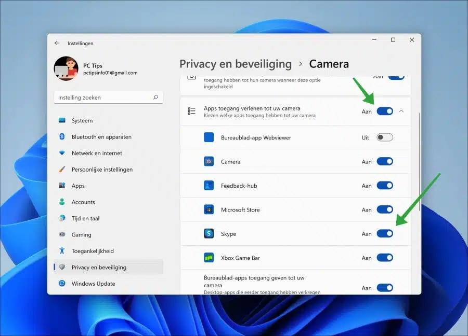The height and width of the screenshot is (336, 468).
Task: Open Persoonlijke instellingen label
Action: coord(102,170)
